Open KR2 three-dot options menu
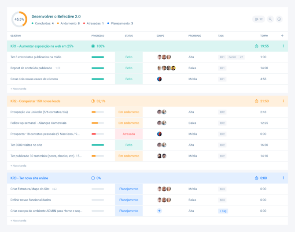Image resolution: width=295 pixels, height=232 pixels. click(283, 101)
